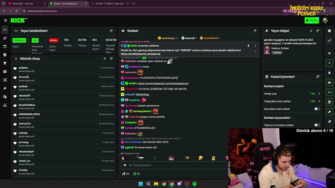Screen dimensions: 335x188
Task: Click the lightning bolt widget in right sidebar
Action: pyautogui.click(x=329, y=63)
